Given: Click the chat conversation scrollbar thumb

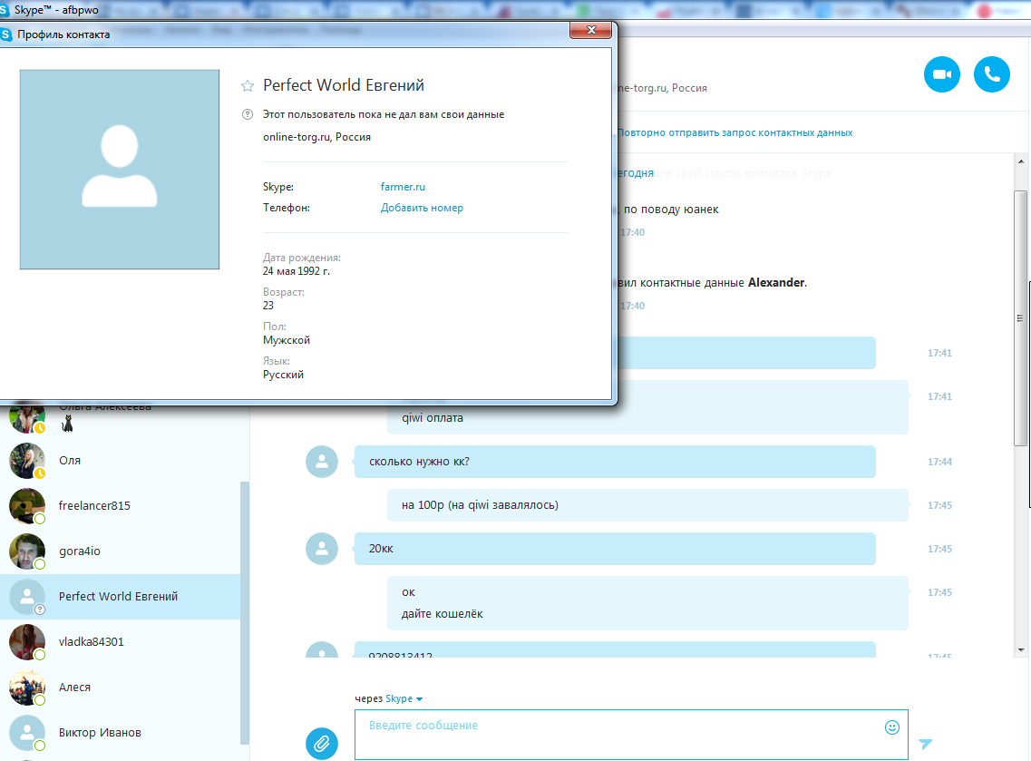Looking at the screenshot, I should 1020,318.
